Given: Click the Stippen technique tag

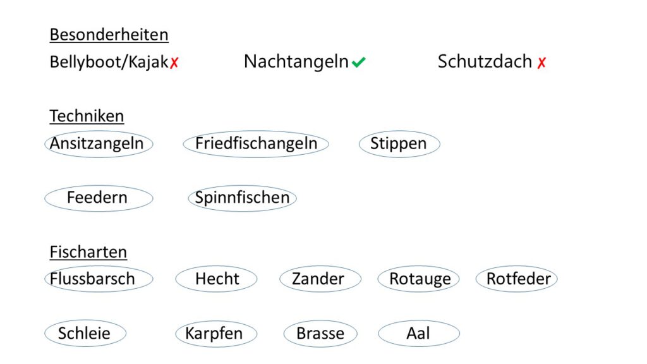Looking at the screenshot, I should pyautogui.click(x=399, y=143).
